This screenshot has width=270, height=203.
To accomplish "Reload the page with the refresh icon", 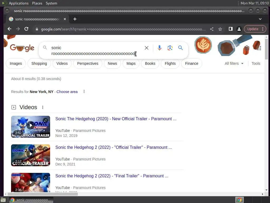I will (26, 29).
